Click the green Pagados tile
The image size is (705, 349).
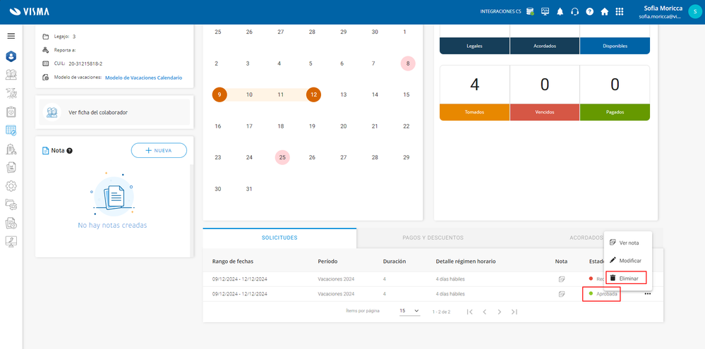coord(615,112)
